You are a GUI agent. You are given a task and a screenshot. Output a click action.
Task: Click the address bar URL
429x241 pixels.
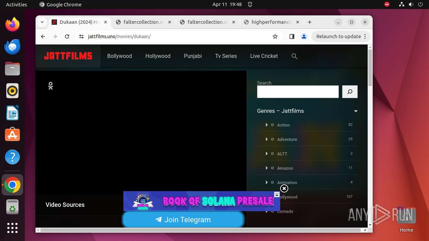(x=119, y=36)
